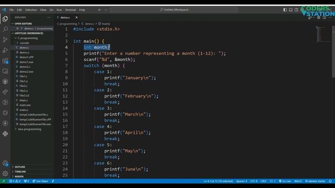
Task: Open the Help menu
Action: point(82,10)
